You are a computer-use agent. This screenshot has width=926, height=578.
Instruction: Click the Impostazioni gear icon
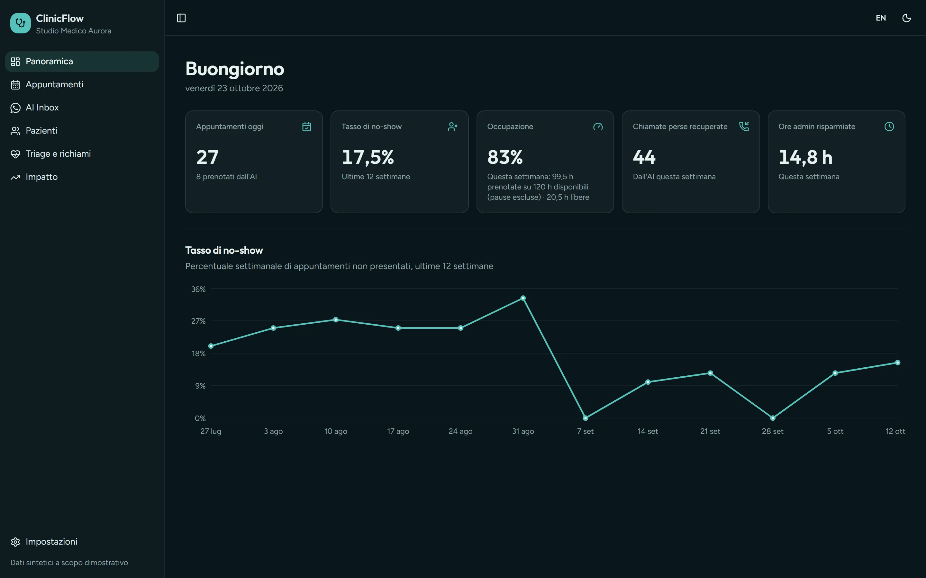[x=15, y=542]
